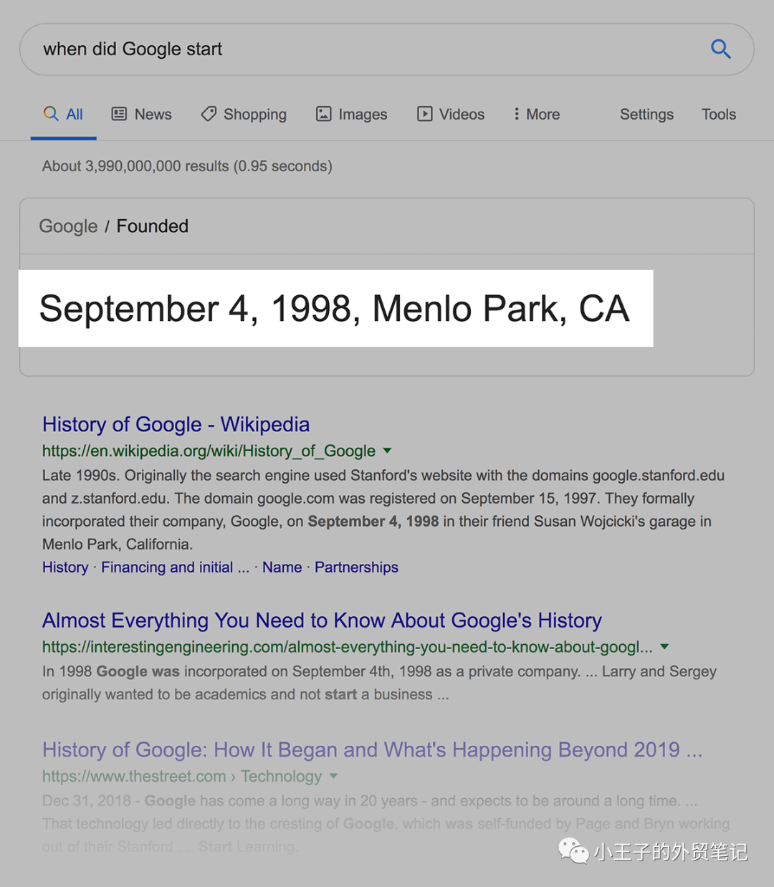Open the Images results tab

pos(352,115)
